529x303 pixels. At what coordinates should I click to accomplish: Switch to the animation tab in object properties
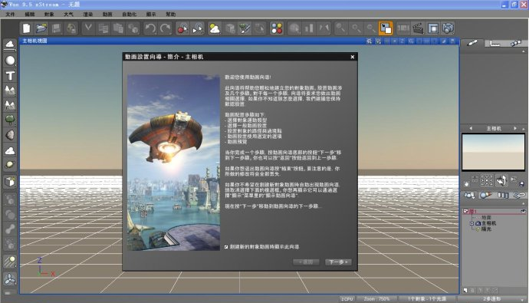tap(516, 43)
